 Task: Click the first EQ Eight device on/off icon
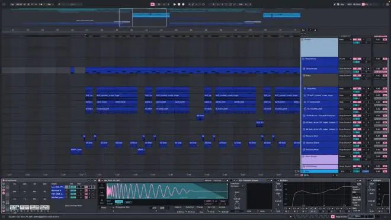[x=275, y=180]
